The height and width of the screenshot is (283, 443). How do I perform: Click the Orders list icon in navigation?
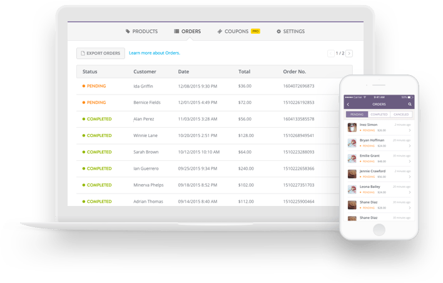pyautogui.click(x=176, y=31)
